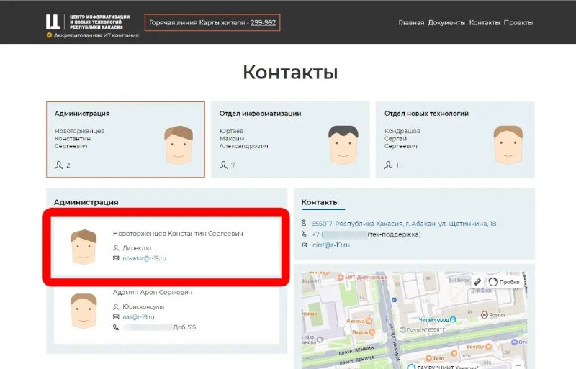
Task: Click avatar of Юртаев Максим Александрович
Action: [x=343, y=145]
